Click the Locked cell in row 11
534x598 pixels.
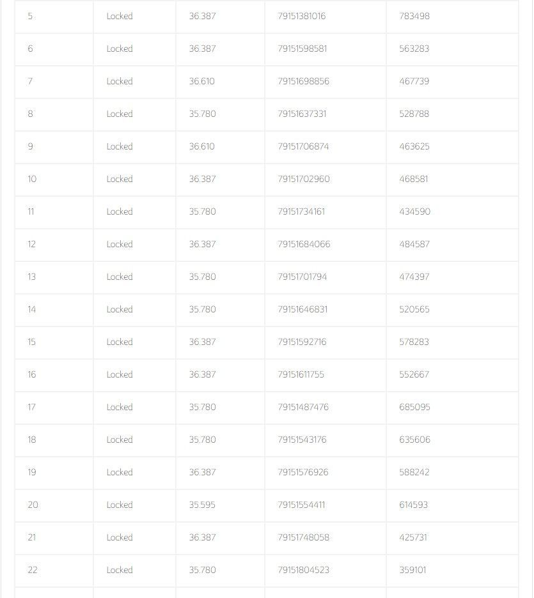click(x=120, y=212)
